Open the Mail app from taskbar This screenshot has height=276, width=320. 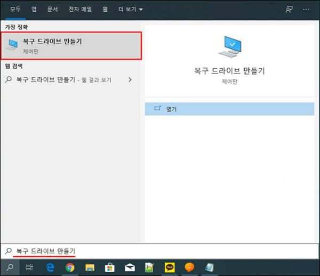pyautogui.click(x=130, y=267)
